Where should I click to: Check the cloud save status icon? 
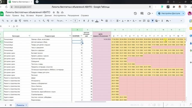click(x=62, y=12)
